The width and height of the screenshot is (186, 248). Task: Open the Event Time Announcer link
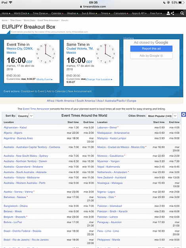pos(36,109)
